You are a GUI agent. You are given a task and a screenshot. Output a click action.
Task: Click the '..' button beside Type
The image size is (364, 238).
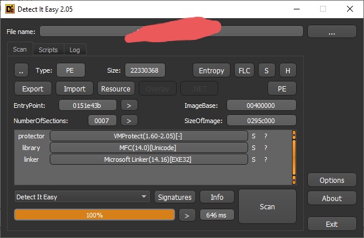pos(21,70)
